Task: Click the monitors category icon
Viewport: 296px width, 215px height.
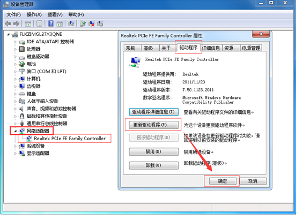Action: 22,87
